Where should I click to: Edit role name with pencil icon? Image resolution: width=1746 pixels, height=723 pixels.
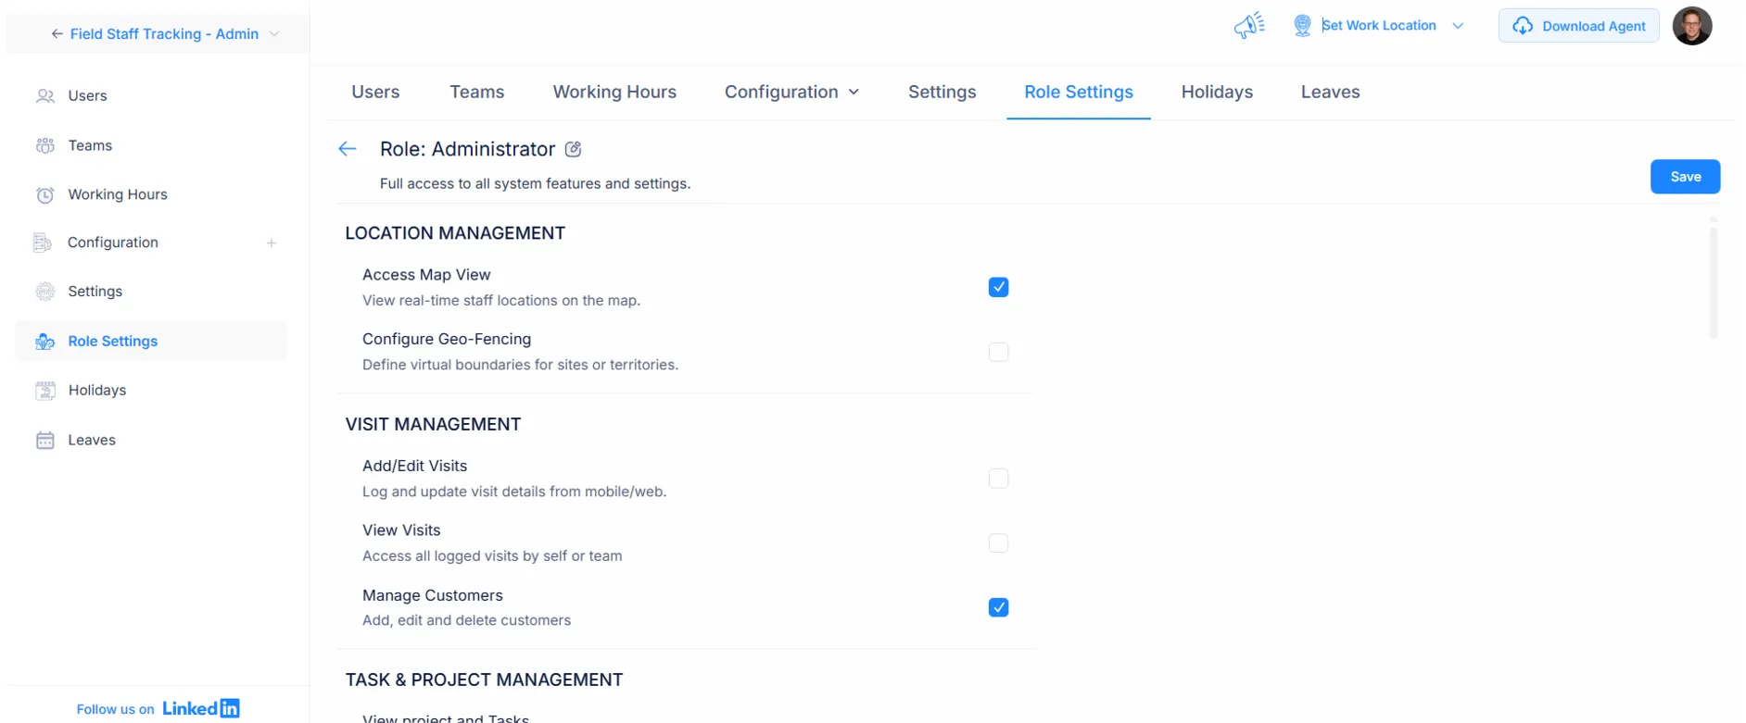(x=573, y=149)
